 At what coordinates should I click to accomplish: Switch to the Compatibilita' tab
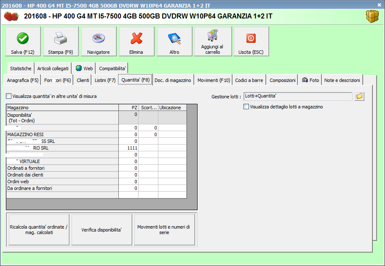tap(112, 68)
